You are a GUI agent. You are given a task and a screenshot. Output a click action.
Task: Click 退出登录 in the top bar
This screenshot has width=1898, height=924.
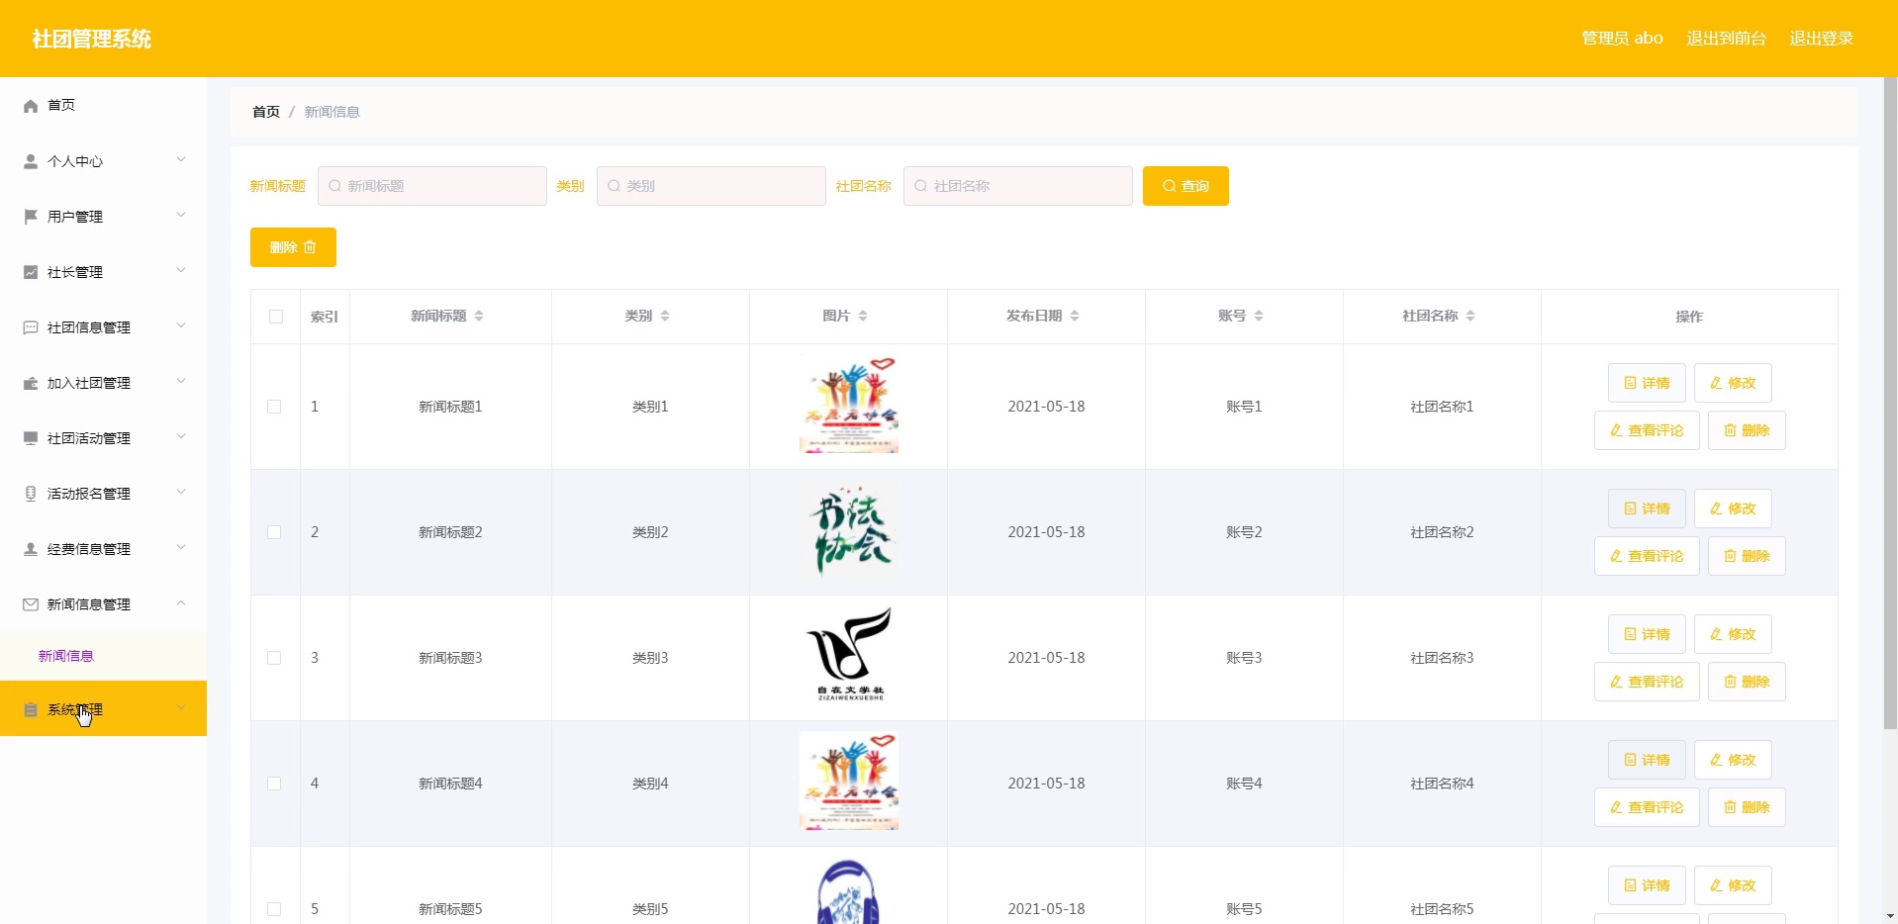(x=1821, y=39)
